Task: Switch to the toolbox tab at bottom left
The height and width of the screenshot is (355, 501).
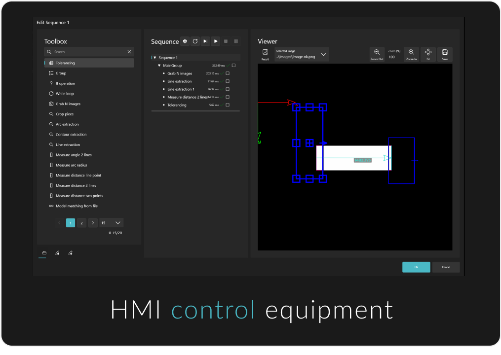Action: [x=44, y=253]
